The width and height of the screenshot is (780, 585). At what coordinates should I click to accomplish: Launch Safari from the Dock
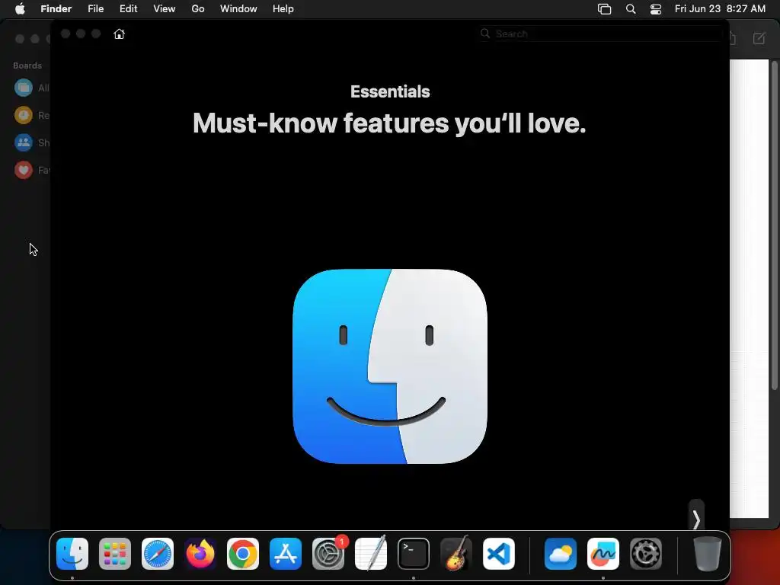pos(158,554)
